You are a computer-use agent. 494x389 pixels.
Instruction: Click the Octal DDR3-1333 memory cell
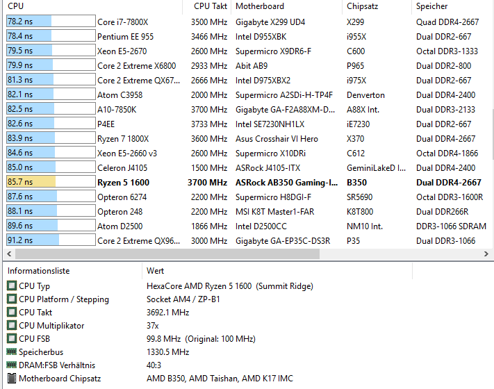[447, 51]
